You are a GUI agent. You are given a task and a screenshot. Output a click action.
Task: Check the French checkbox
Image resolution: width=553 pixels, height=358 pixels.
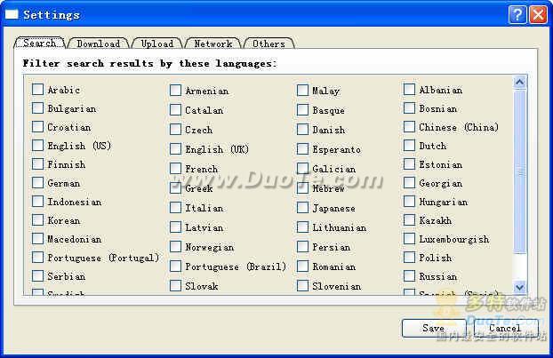tap(176, 169)
